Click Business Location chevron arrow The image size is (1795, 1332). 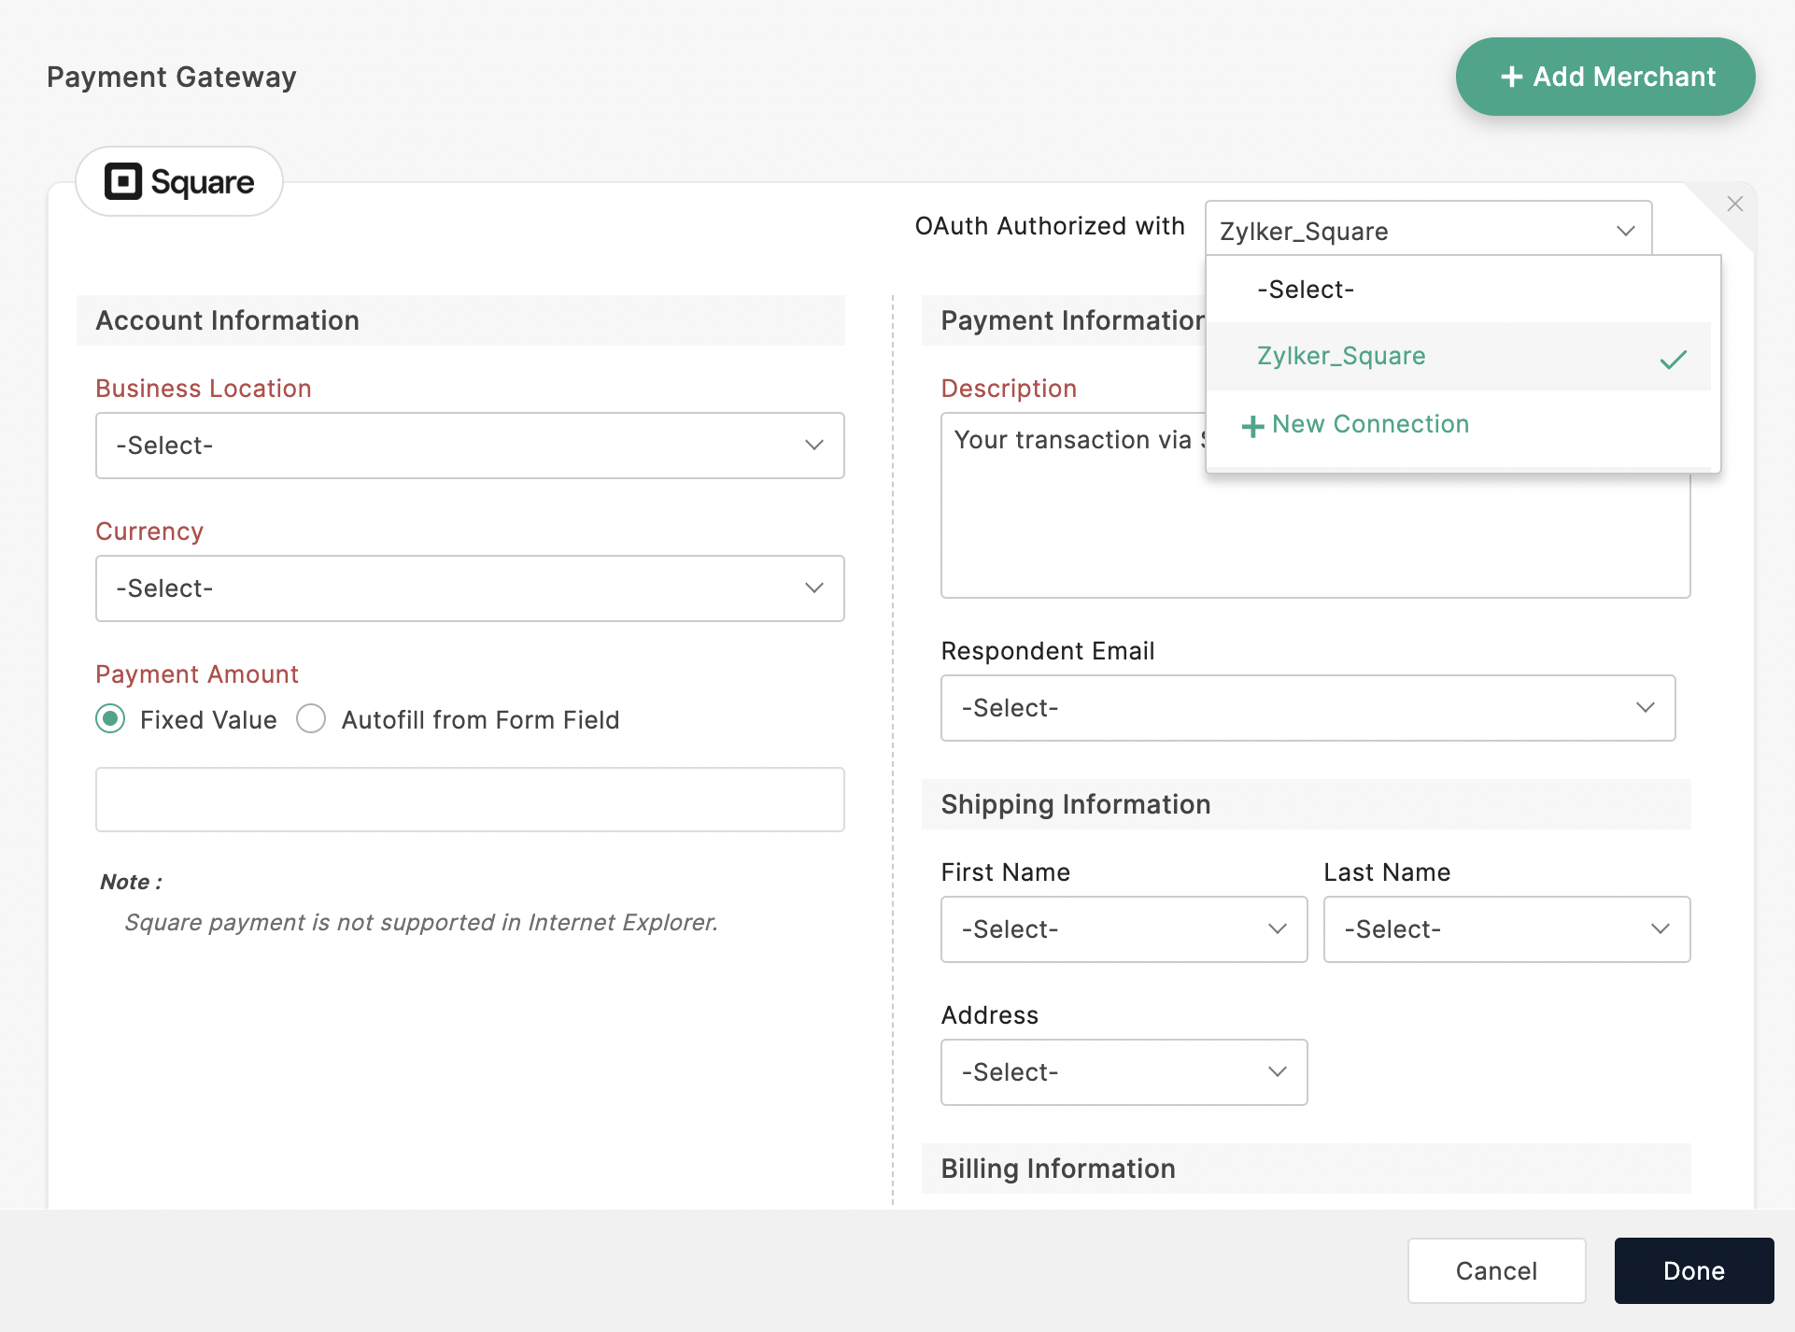pos(813,446)
